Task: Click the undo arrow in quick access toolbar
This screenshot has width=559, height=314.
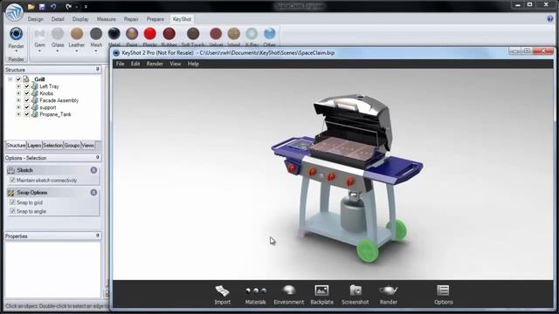Action: 53,6
